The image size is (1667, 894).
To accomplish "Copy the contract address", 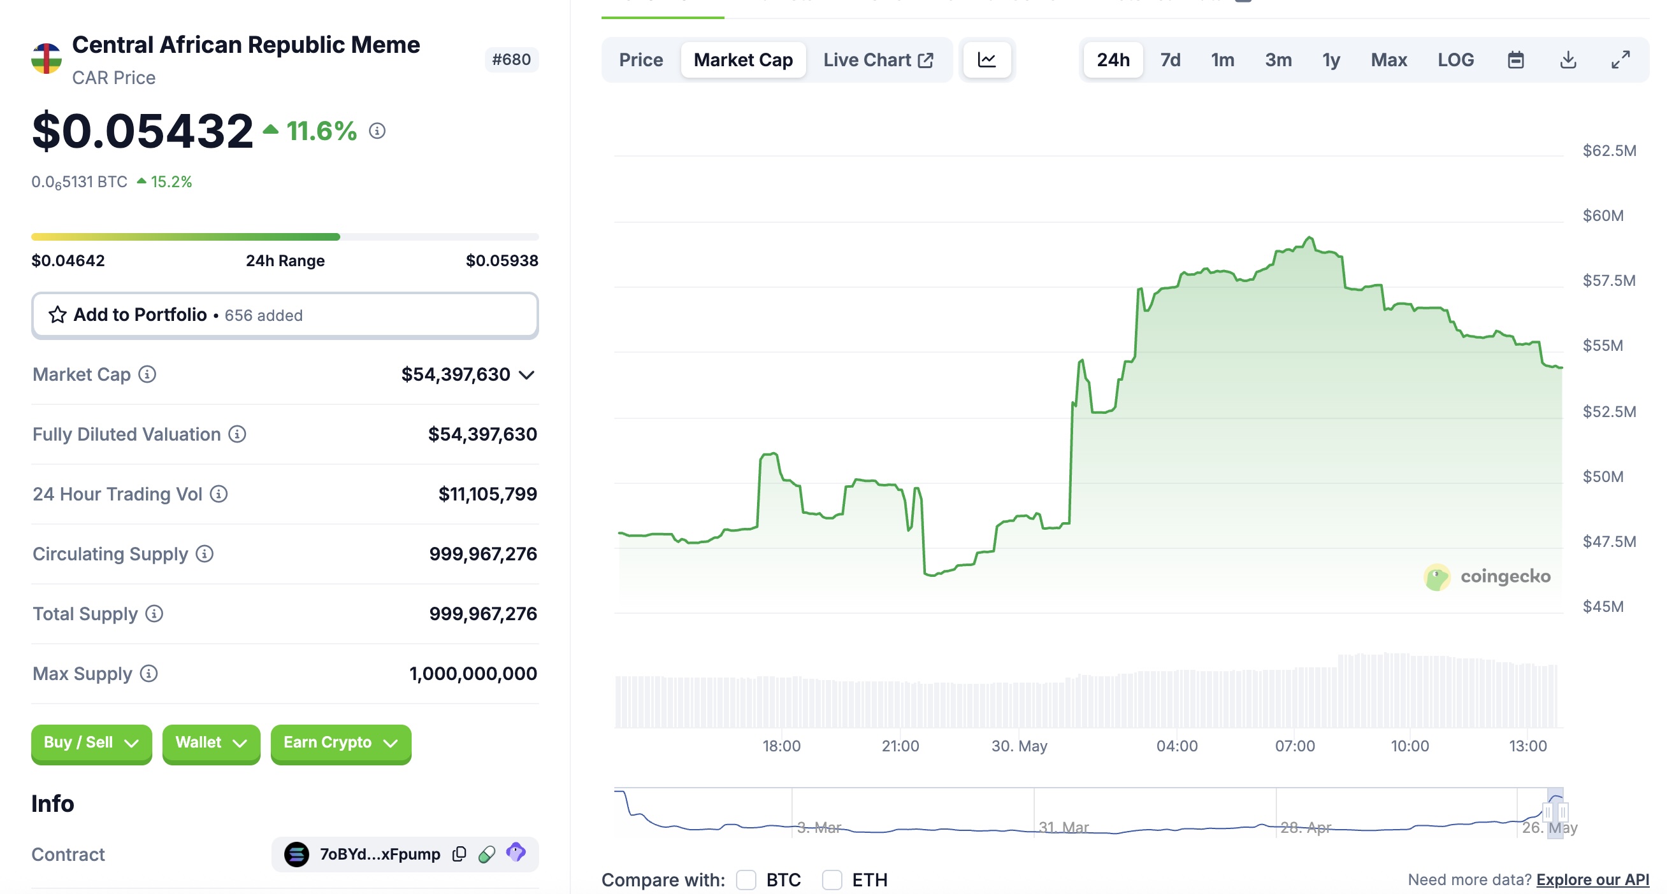I will tap(459, 854).
